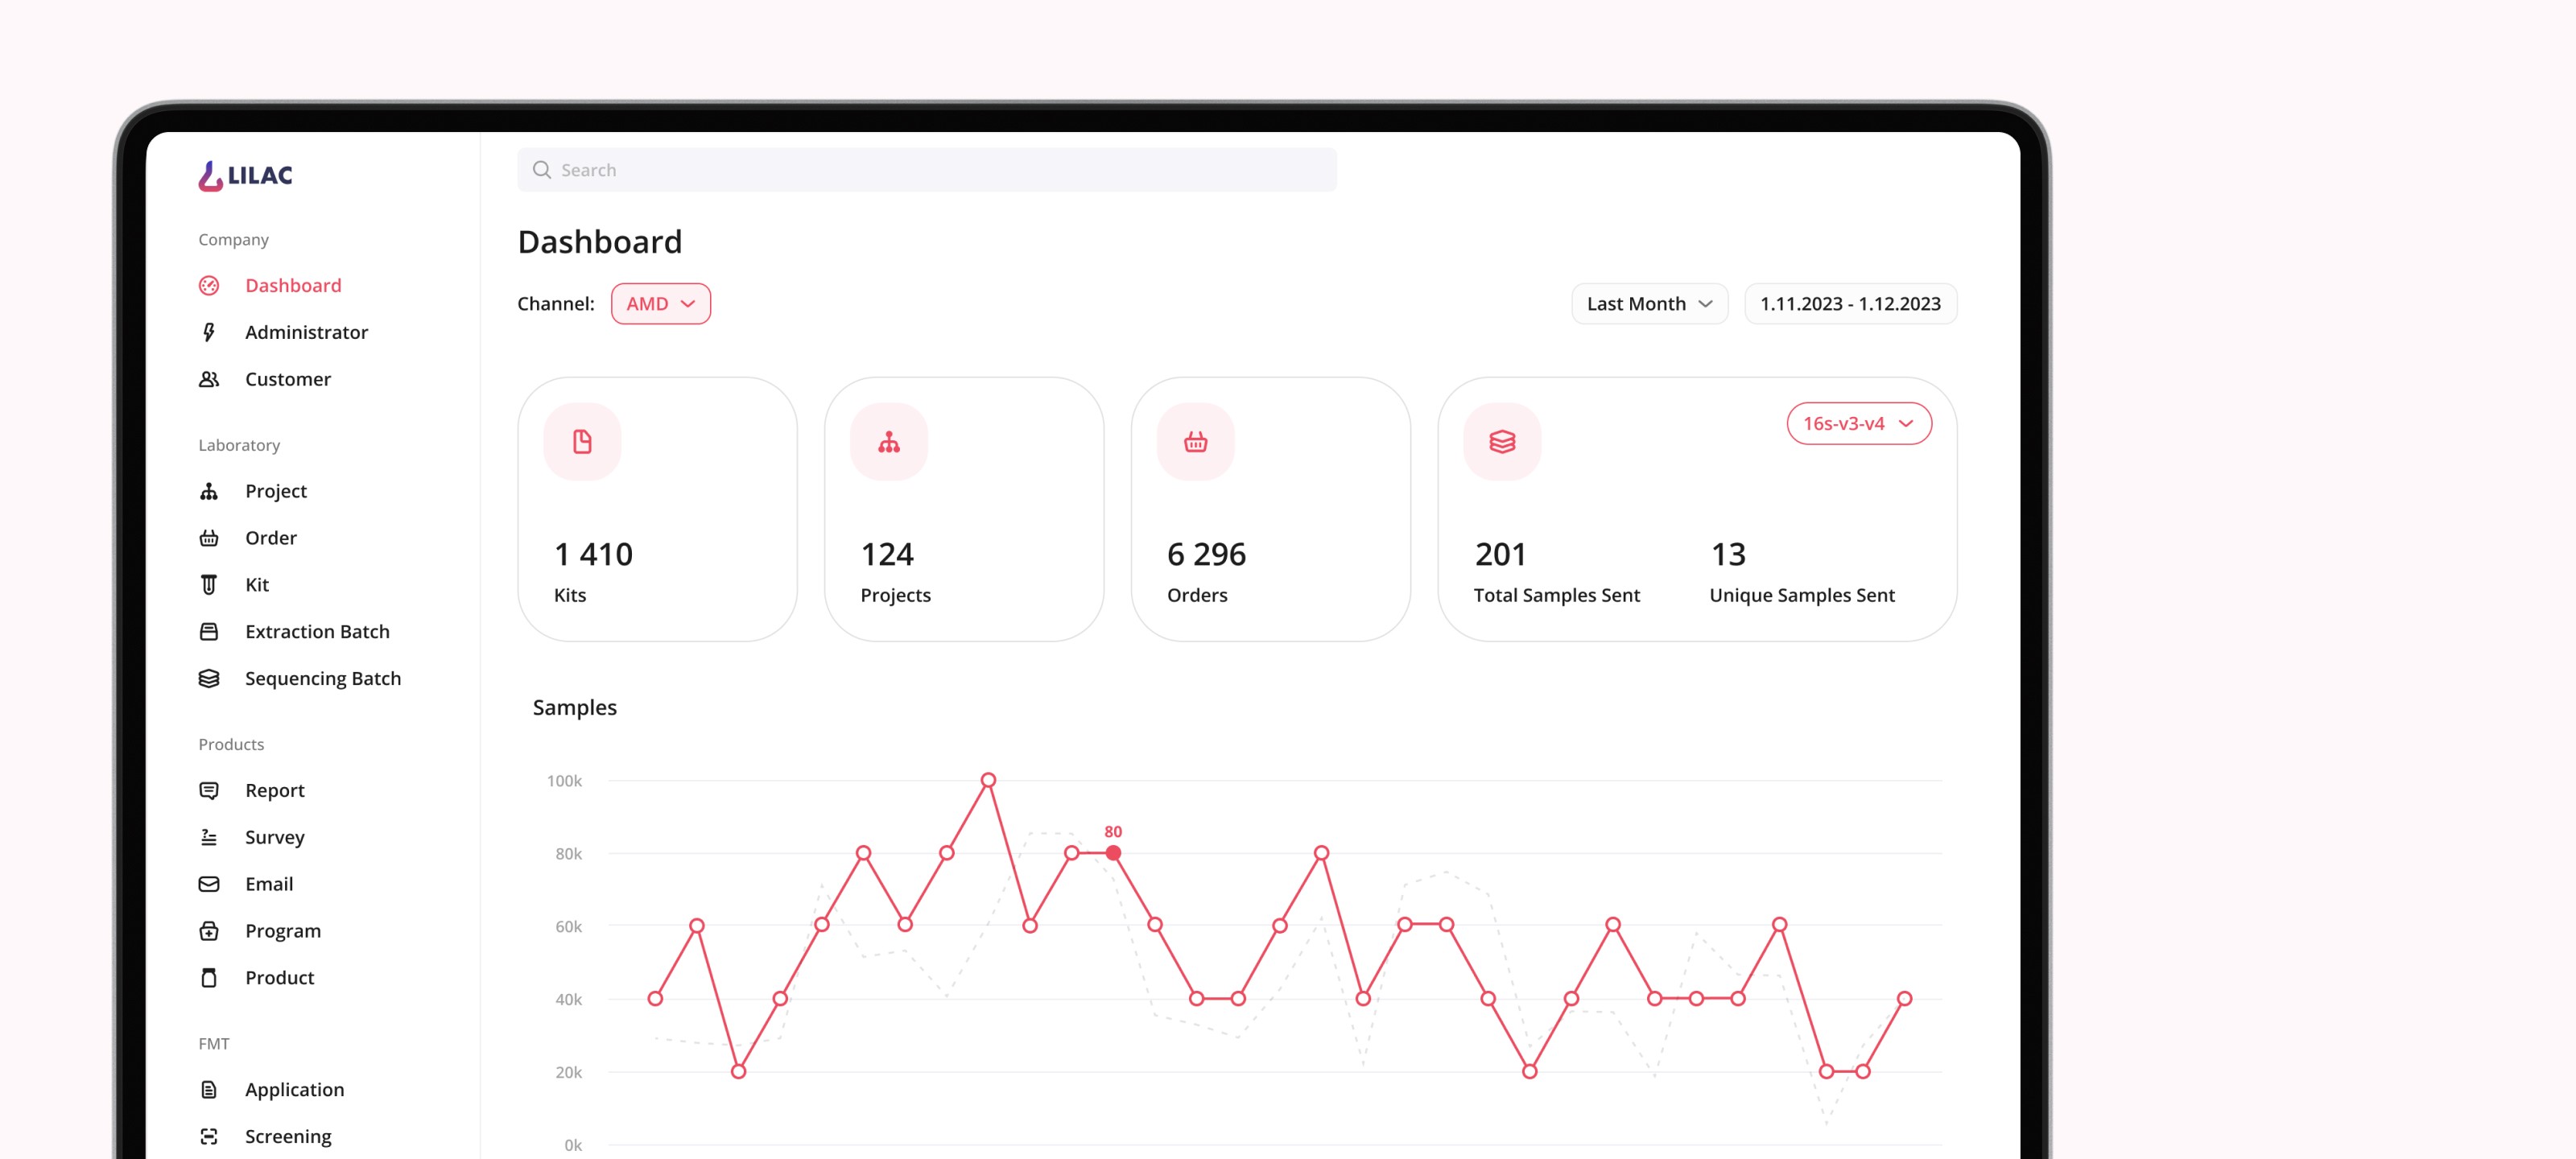
Task: Click the Email envelope icon in sidebar
Action: [209, 884]
